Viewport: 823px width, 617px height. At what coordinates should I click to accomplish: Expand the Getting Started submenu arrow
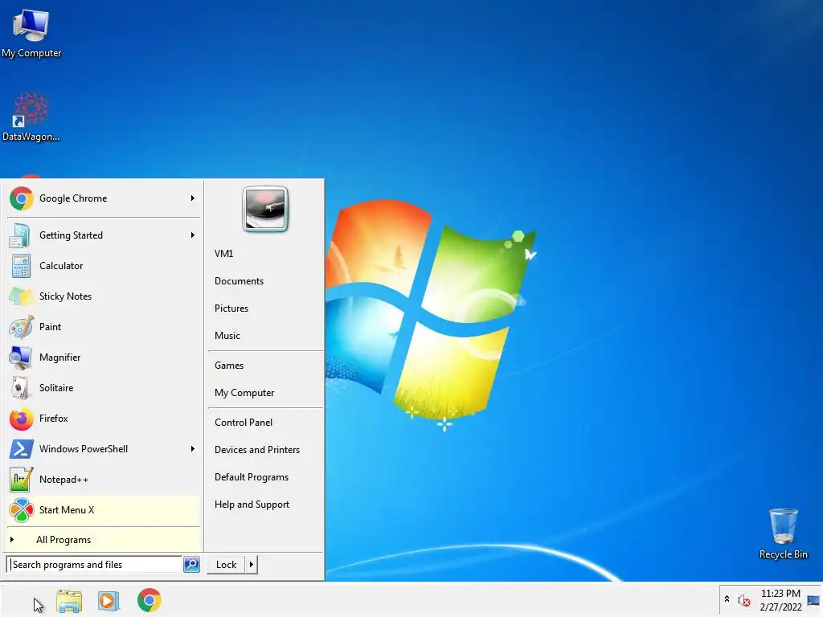click(193, 235)
